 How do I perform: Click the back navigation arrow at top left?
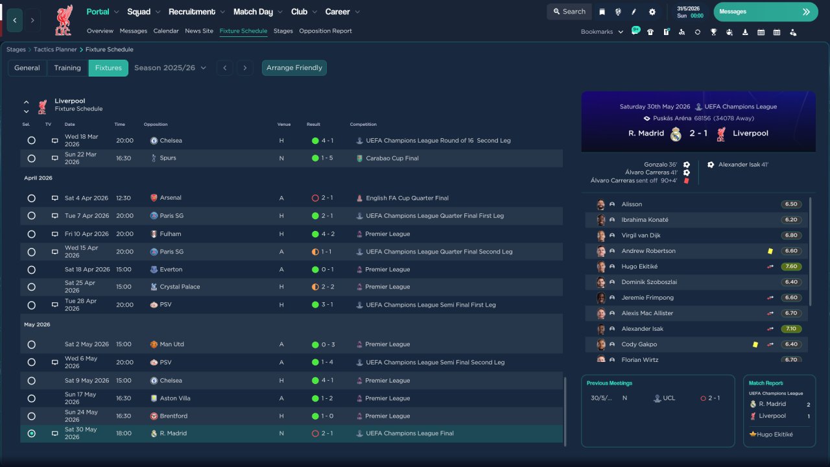pyautogui.click(x=14, y=20)
